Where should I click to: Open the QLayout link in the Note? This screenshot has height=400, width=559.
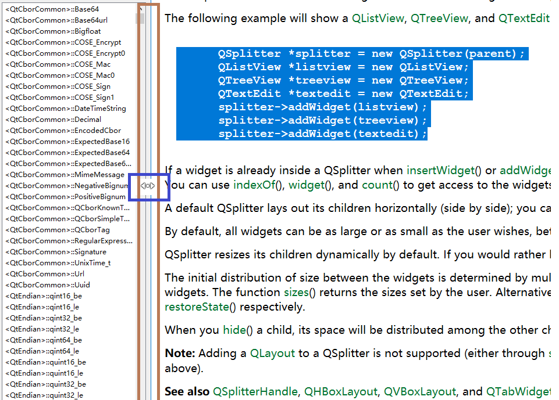point(273,354)
